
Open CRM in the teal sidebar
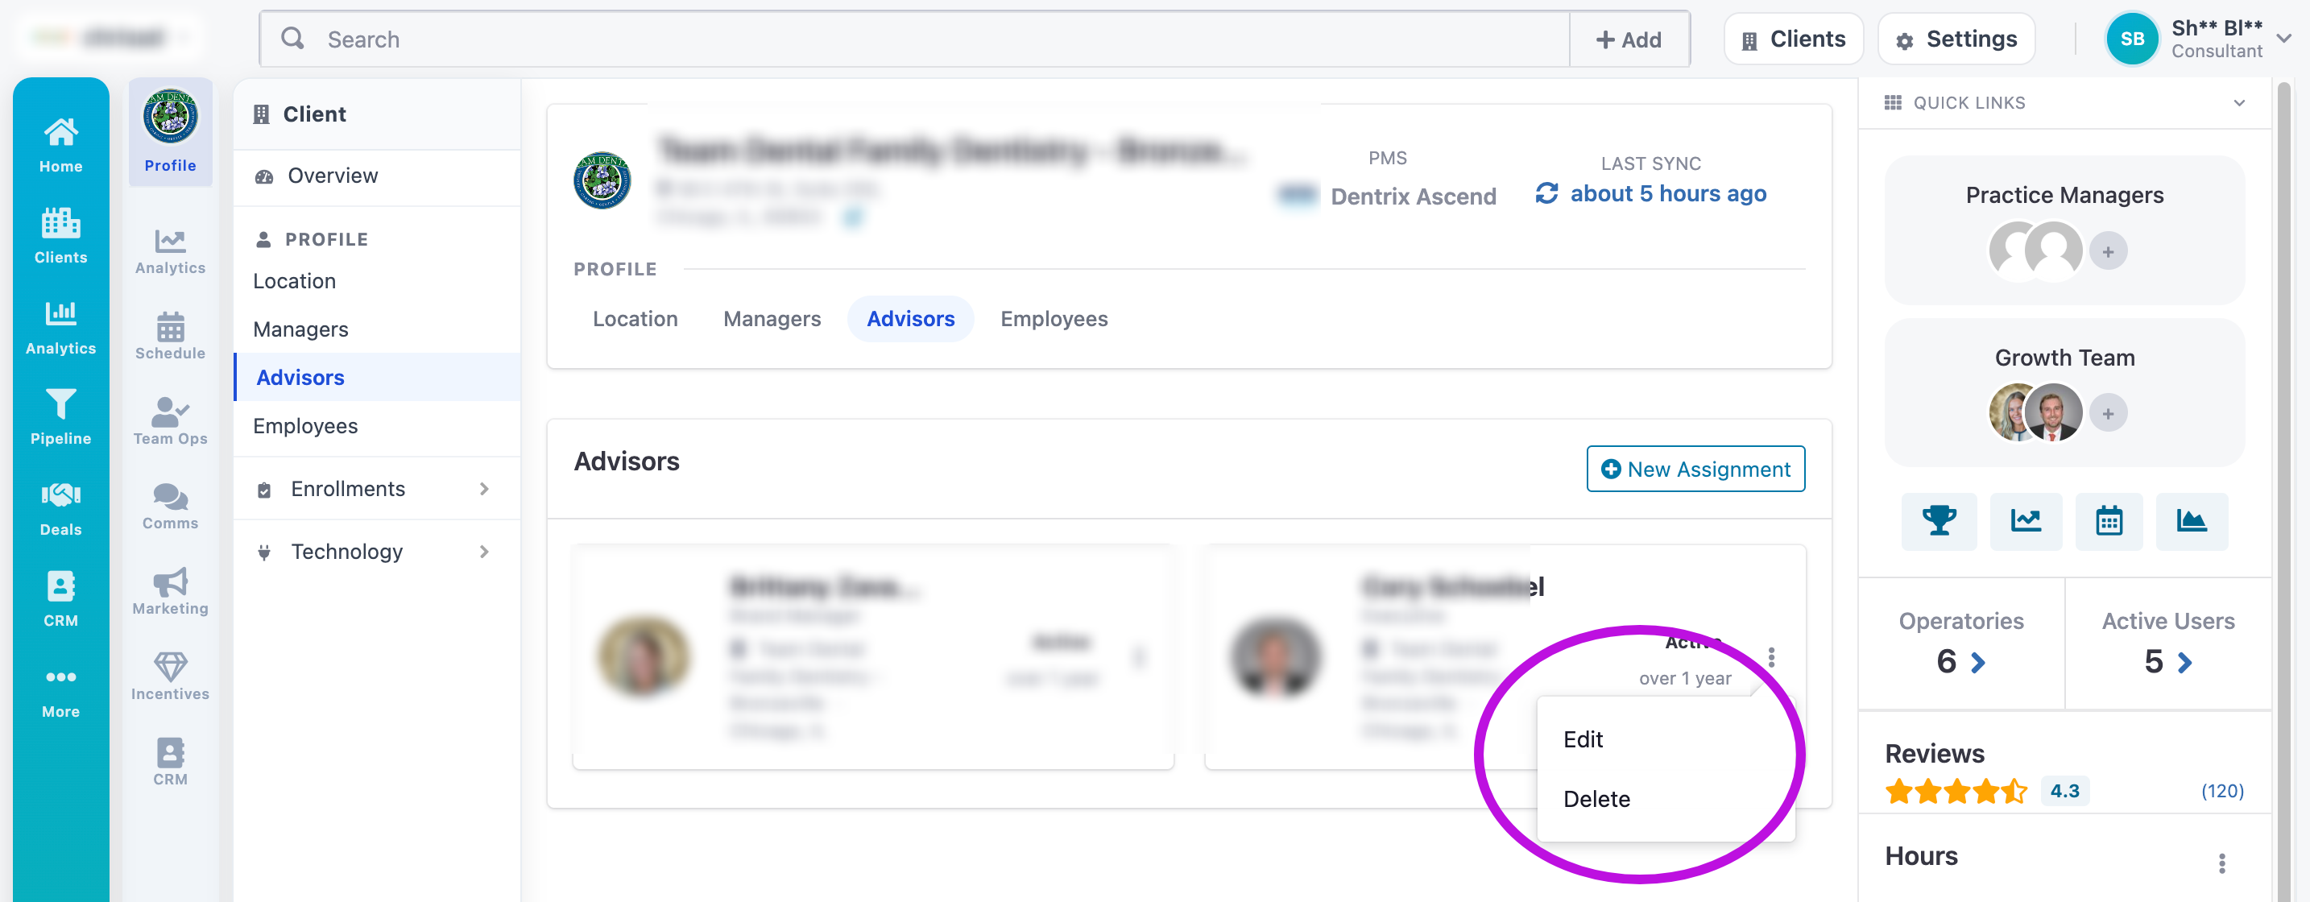point(60,599)
